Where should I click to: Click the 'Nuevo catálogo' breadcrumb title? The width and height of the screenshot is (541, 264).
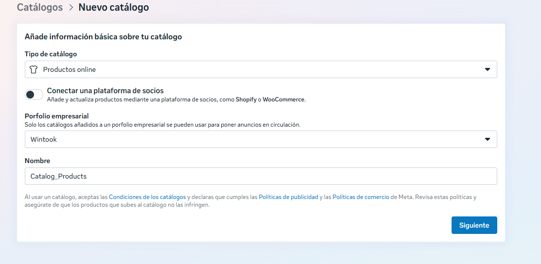114,7
